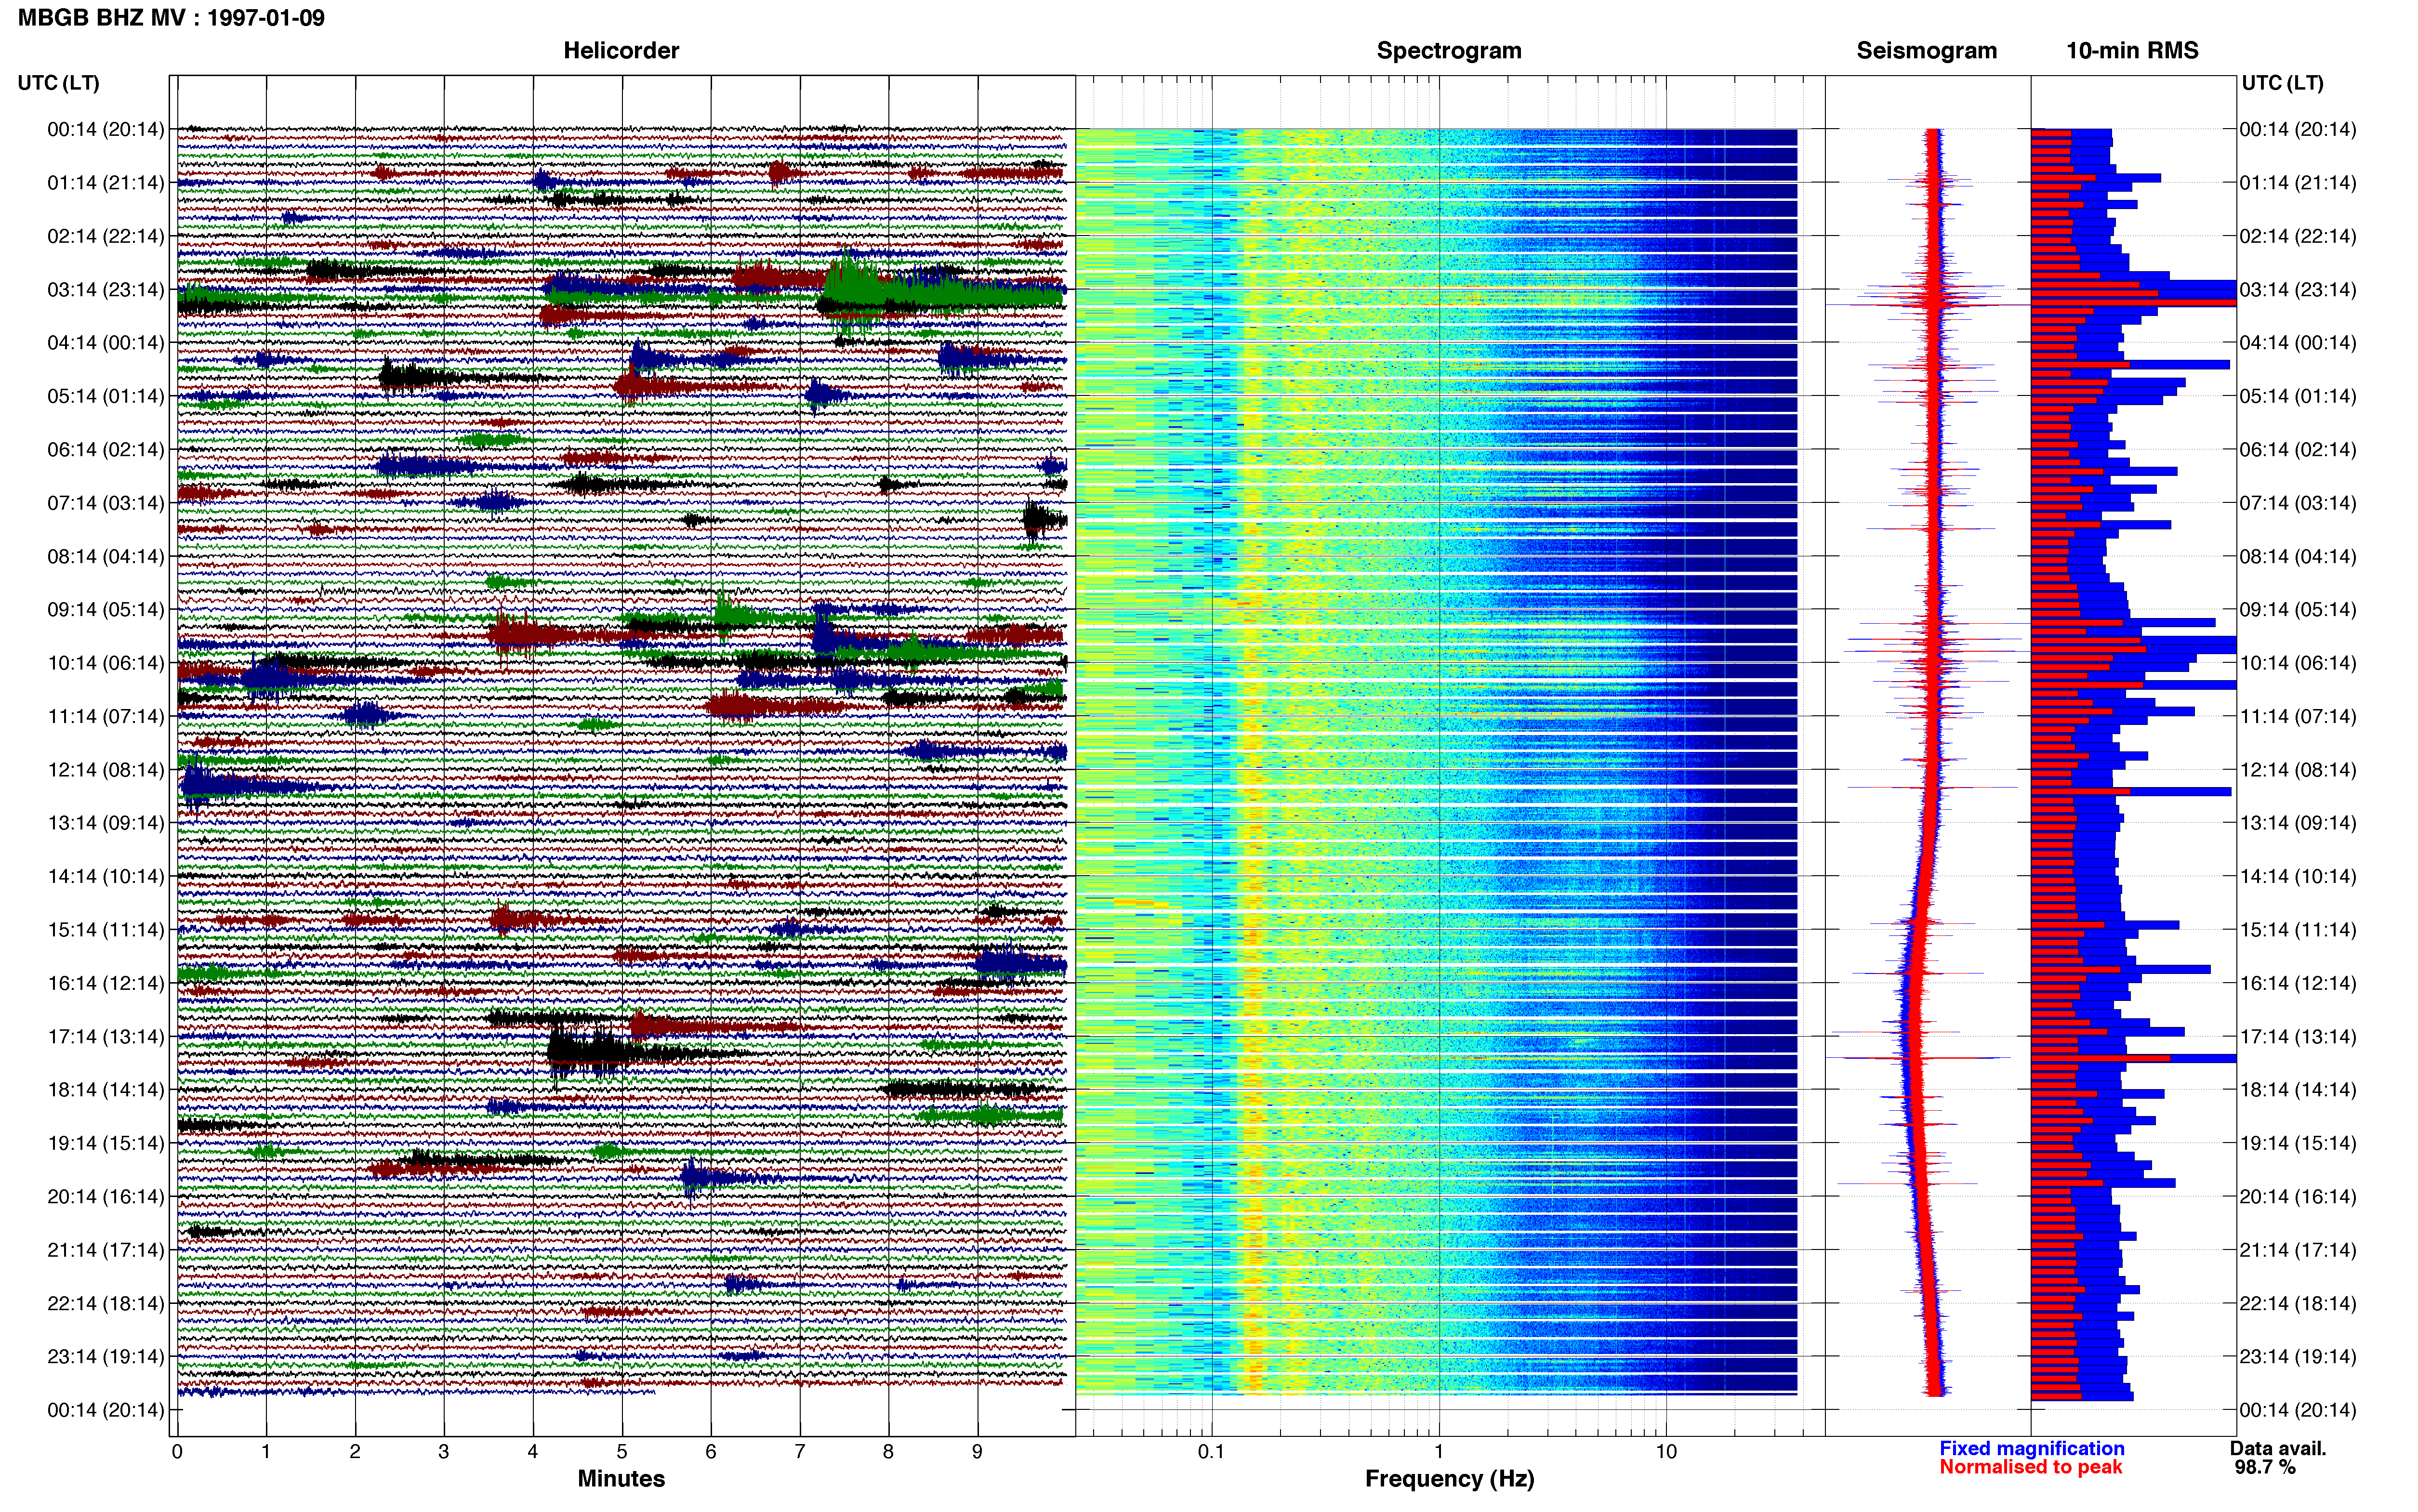Click 02:14 (22:14) on the Helicorder time axis
This screenshot has height=1512, width=2418.
pos(106,236)
